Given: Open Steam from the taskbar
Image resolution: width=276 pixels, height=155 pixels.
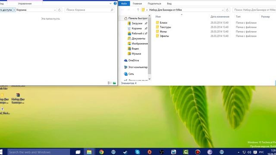Looking at the screenshot, I should 125,152.
